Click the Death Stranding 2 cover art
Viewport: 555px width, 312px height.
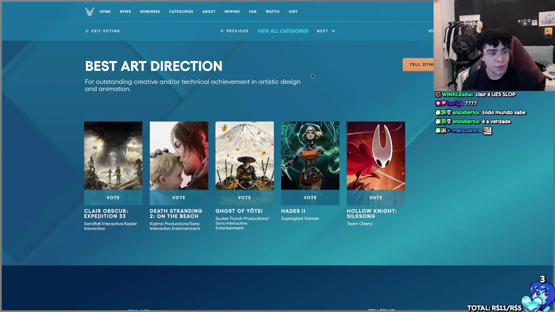pyautogui.click(x=179, y=156)
